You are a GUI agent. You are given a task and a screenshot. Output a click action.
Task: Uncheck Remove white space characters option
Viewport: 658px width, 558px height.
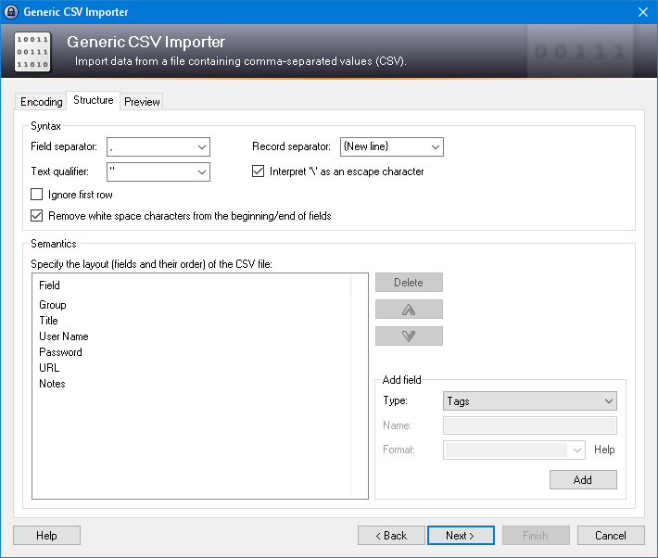37,216
